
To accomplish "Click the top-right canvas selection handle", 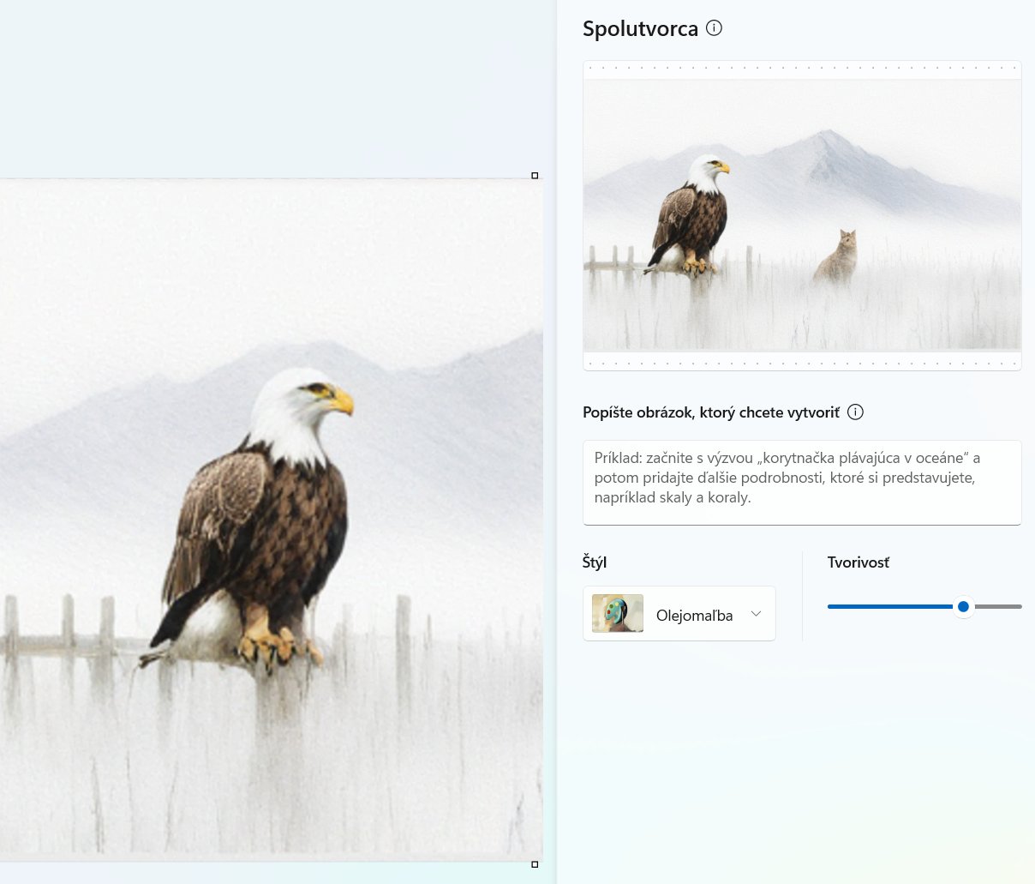I will 535,176.
